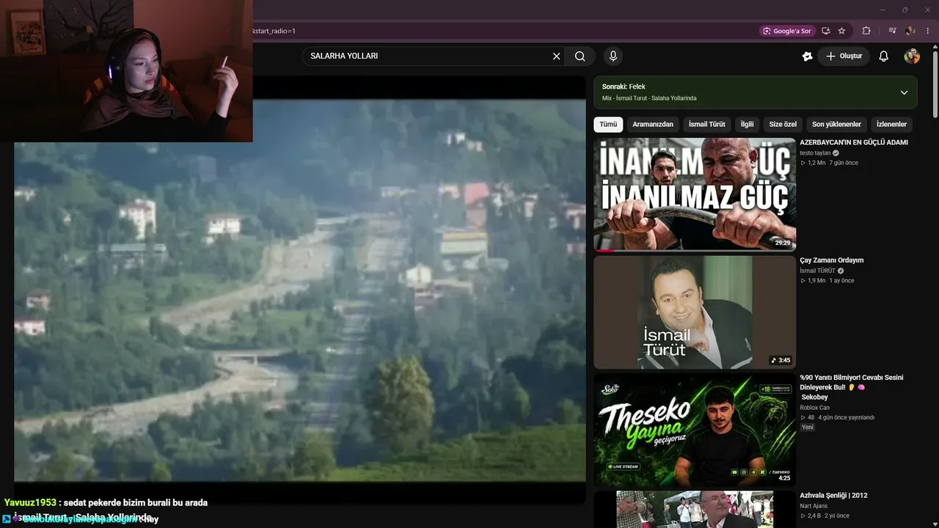Image resolution: width=939 pixels, height=528 pixels.
Task: Visit the Roblox Can channel
Action: point(815,408)
